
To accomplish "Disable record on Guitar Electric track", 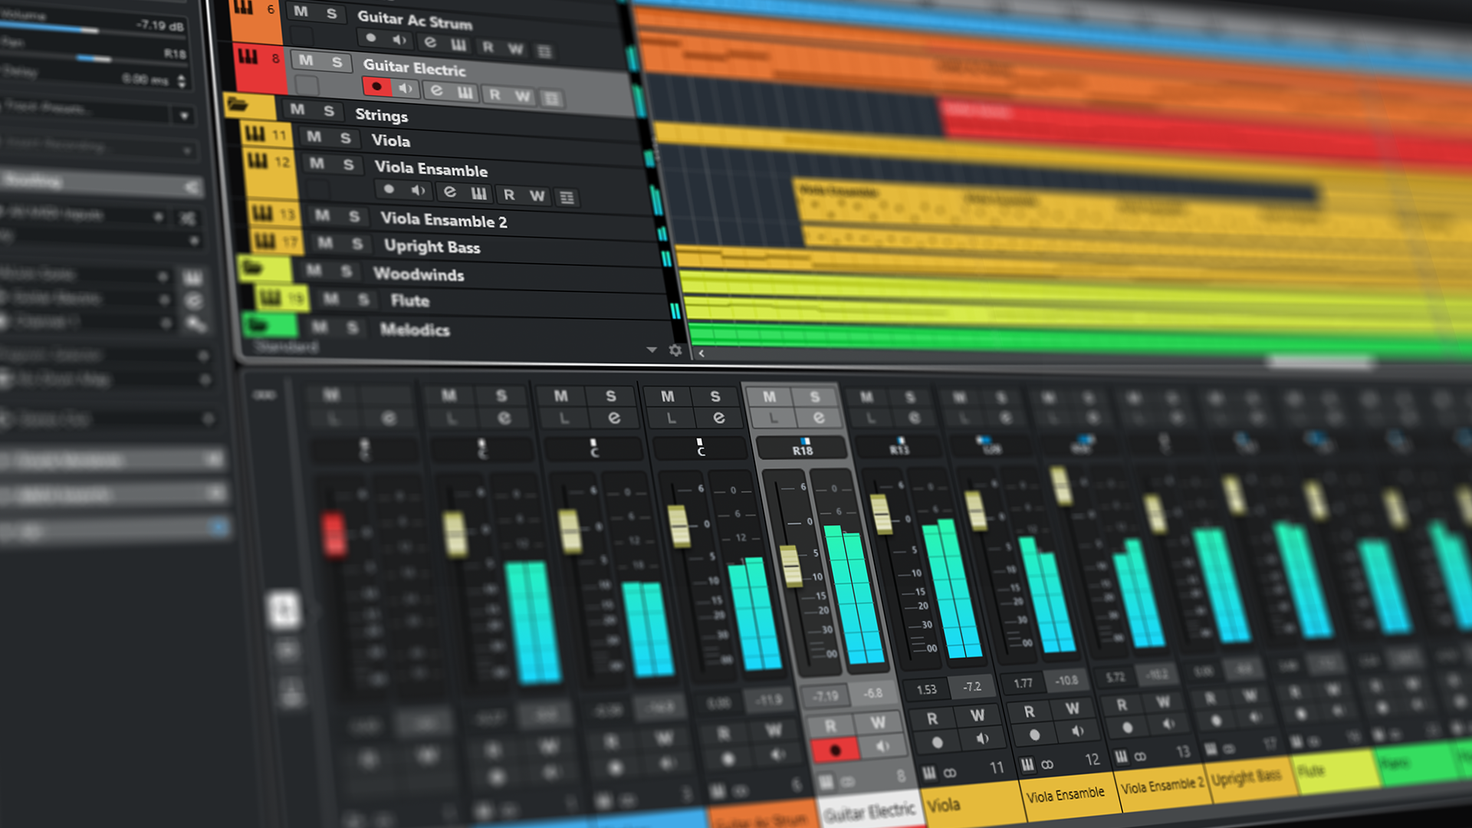I will pyautogui.click(x=376, y=87).
